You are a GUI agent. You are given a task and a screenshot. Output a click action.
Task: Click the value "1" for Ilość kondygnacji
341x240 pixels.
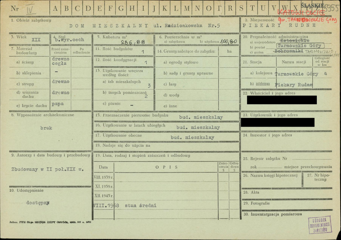coord(146,62)
